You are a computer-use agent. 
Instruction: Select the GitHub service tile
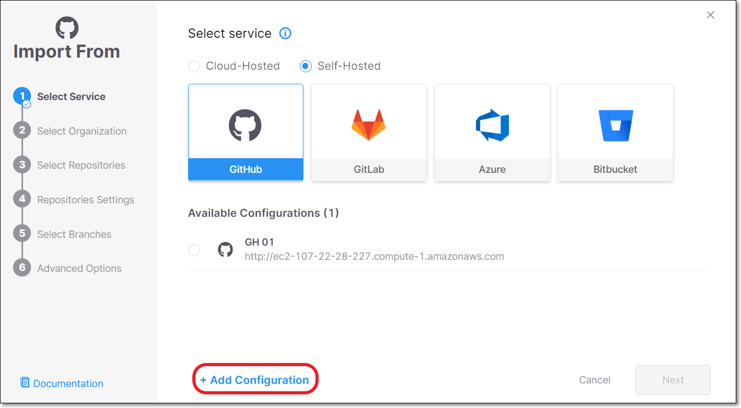tap(246, 133)
